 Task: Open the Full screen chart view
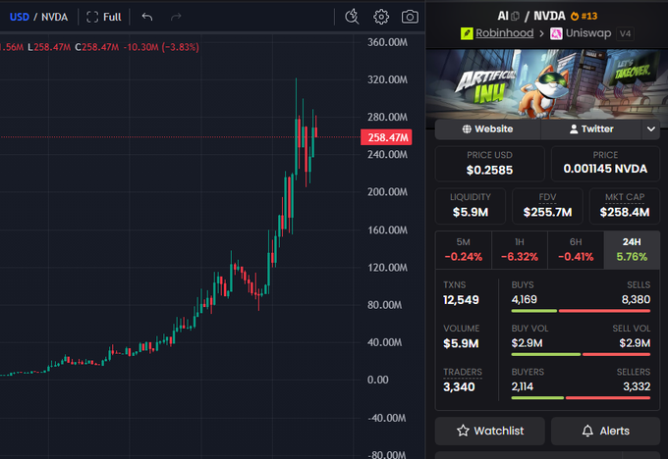pyautogui.click(x=104, y=17)
